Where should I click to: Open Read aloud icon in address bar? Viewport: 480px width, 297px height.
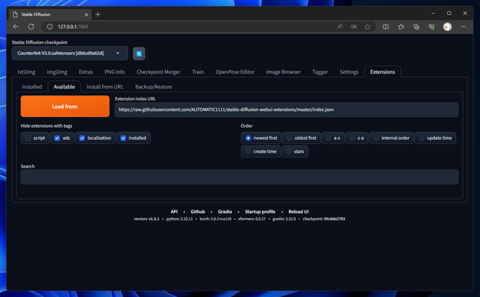[x=340, y=27]
